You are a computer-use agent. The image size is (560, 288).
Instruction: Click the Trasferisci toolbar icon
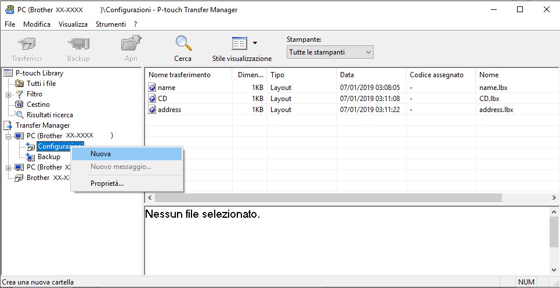click(x=27, y=44)
